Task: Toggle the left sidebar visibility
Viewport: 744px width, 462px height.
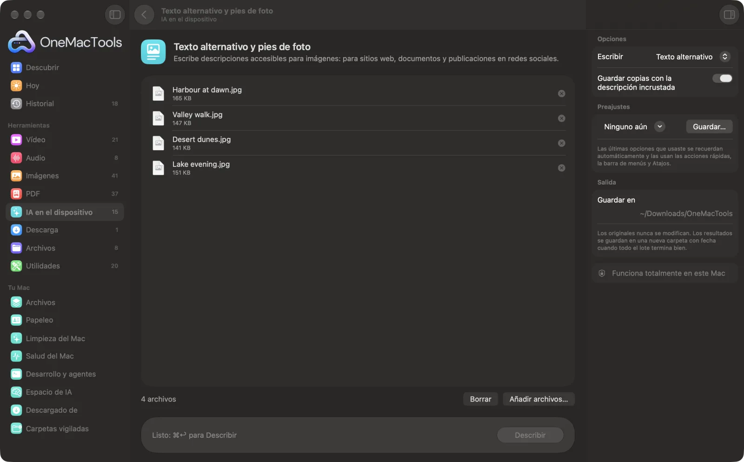Action: click(115, 15)
